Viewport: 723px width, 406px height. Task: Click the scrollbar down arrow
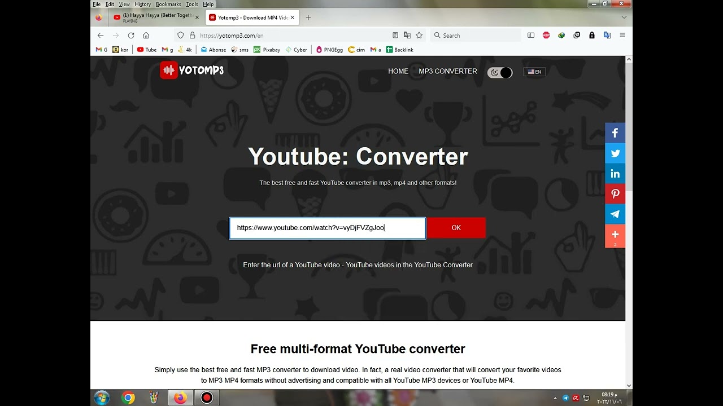pyautogui.click(x=629, y=386)
